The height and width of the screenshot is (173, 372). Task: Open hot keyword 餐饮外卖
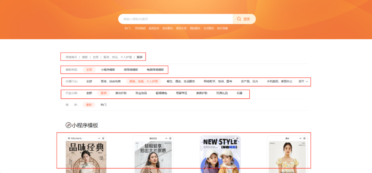click(x=181, y=28)
